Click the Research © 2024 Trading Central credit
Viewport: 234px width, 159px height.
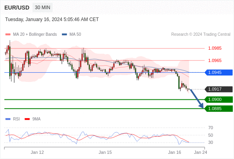point(201,35)
